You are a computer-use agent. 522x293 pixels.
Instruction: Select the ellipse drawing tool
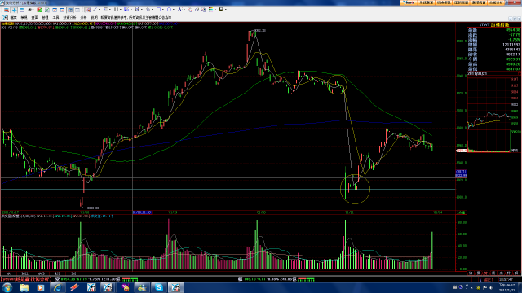(x=169, y=10)
